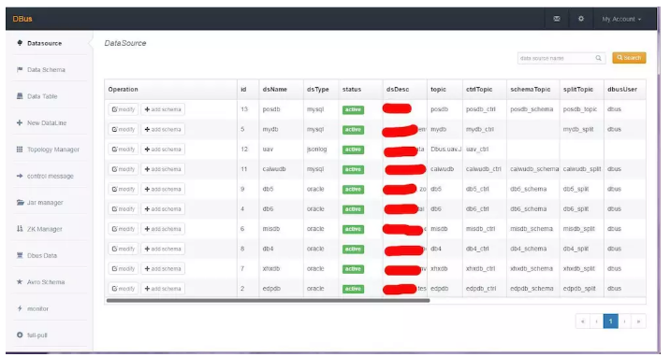Go to last page with double-right arrow
Image resolution: width=670 pixels, height=357 pixels.
click(x=639, y=321)
